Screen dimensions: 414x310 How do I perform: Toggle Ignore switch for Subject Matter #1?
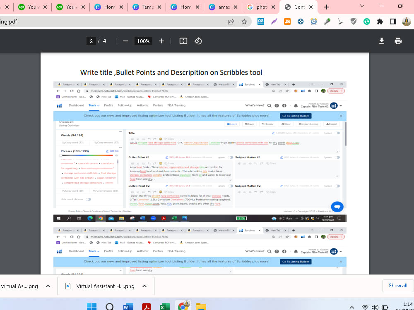click(337, 157)
